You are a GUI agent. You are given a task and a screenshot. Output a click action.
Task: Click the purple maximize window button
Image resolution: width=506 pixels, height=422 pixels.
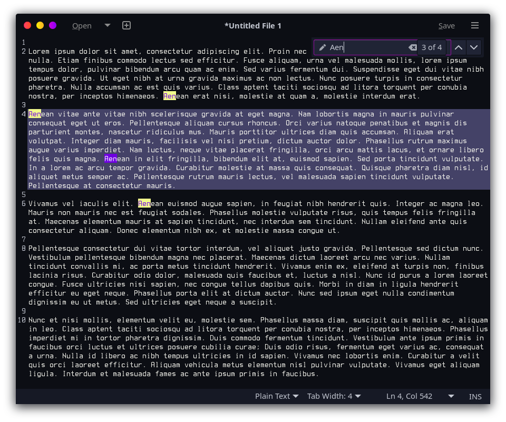[53, 25]
